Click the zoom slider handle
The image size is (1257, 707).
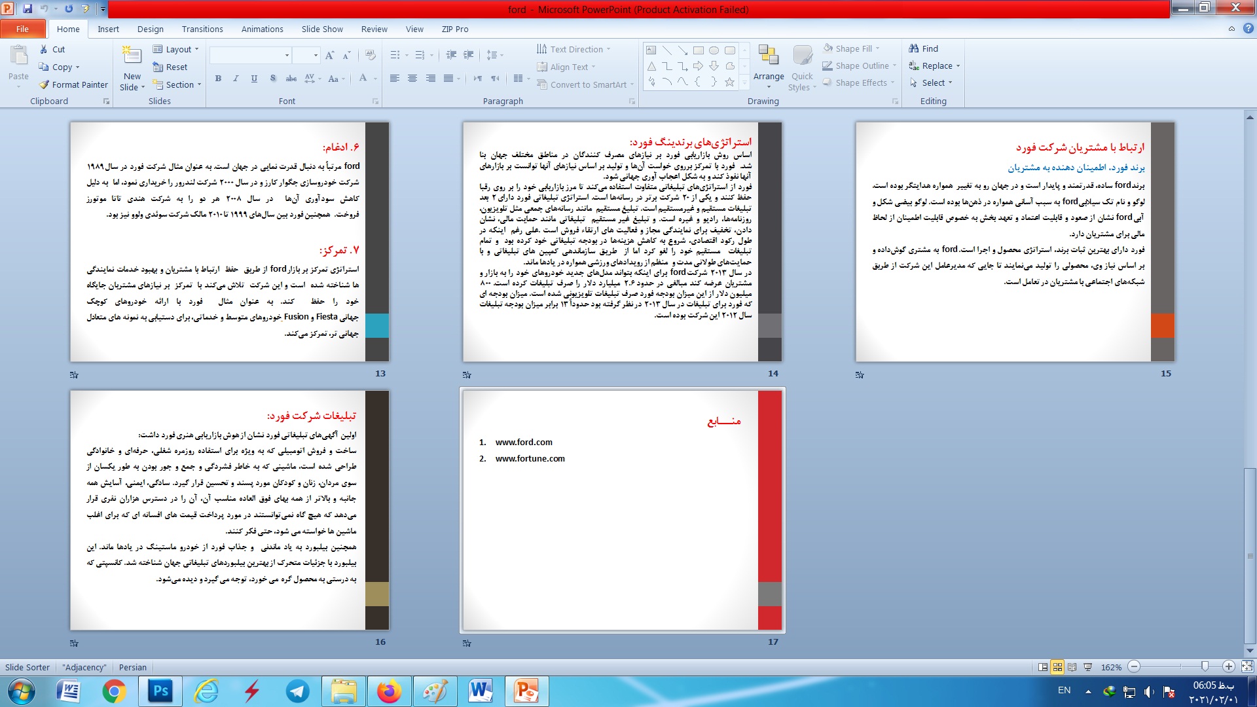point(1205,666)
